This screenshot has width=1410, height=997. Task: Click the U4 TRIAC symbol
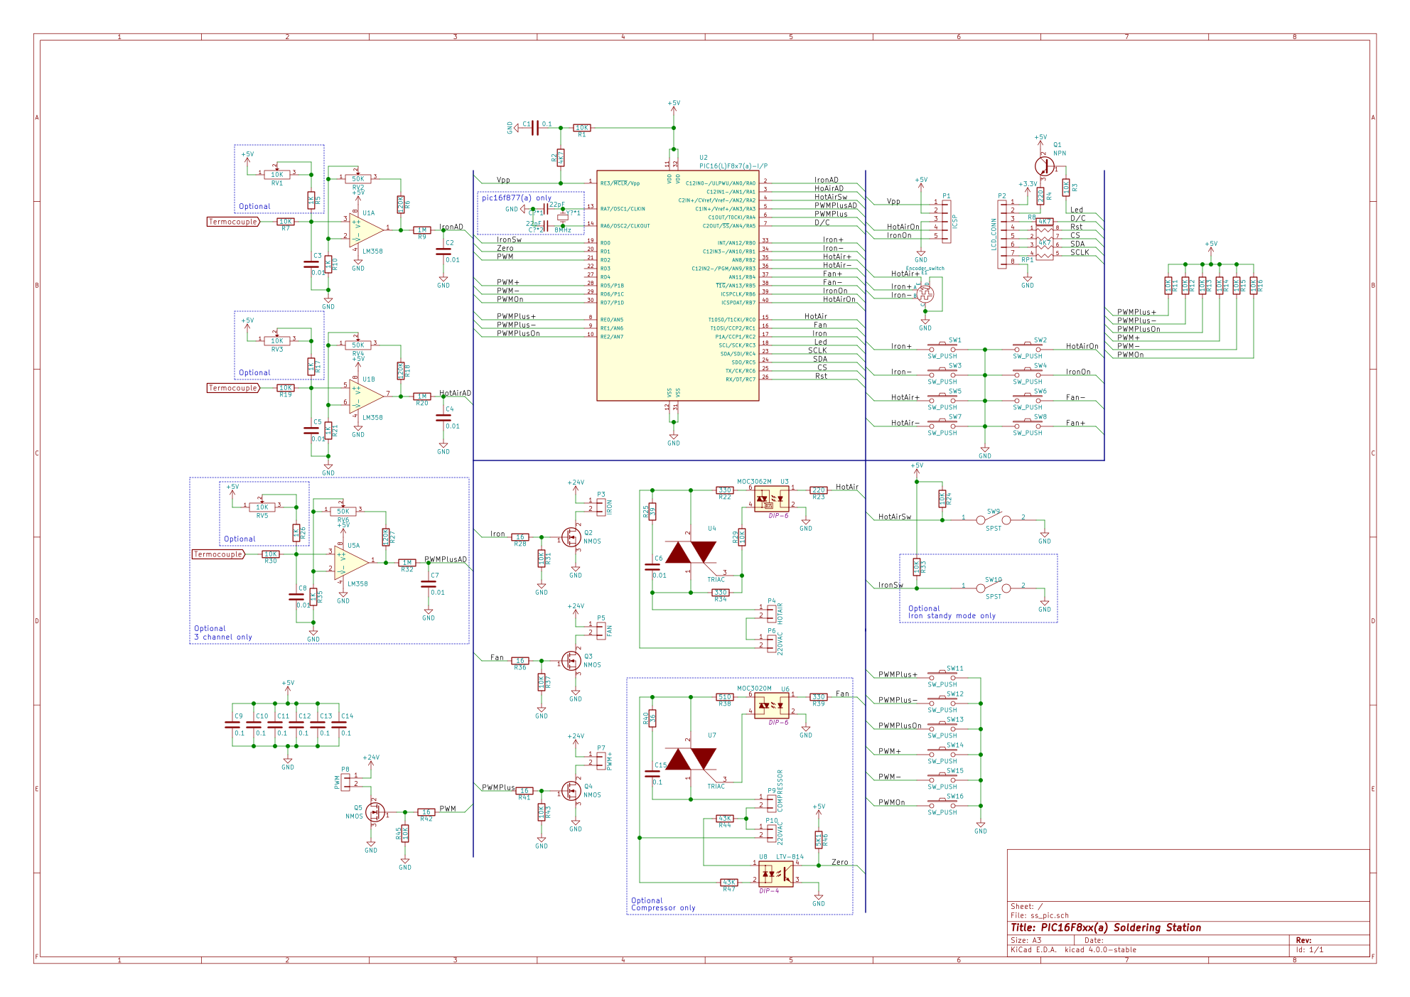[691, 552]
